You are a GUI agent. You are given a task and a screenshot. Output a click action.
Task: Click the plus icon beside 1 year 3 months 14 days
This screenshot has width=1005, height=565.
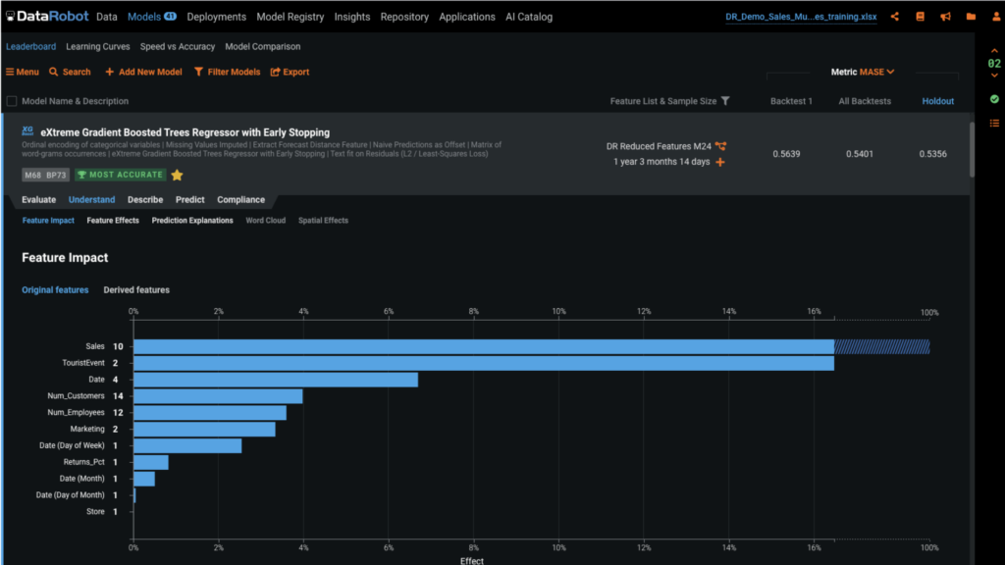(x=720, y=162)
